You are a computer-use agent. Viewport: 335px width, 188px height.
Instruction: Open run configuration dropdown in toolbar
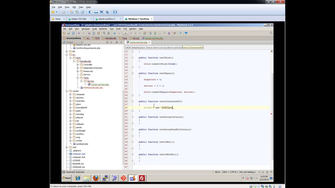(125, 33)
